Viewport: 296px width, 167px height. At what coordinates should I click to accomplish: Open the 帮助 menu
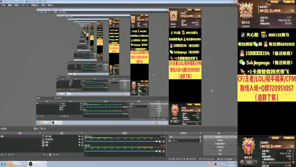pos(50,5)
